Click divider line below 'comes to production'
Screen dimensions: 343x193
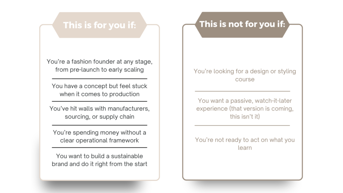(x=99, y=101)
